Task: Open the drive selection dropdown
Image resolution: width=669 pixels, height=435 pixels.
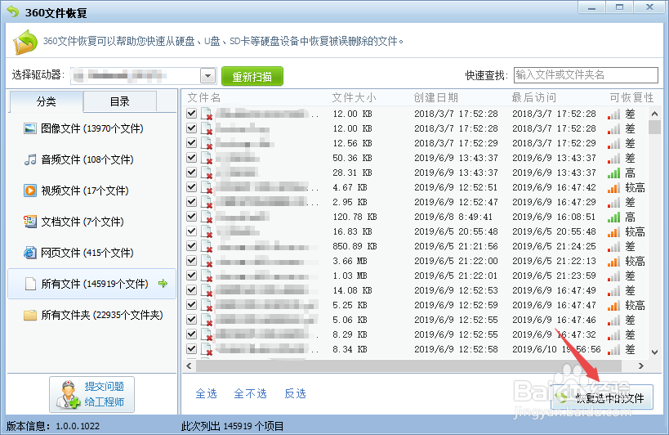Action: 207,76
